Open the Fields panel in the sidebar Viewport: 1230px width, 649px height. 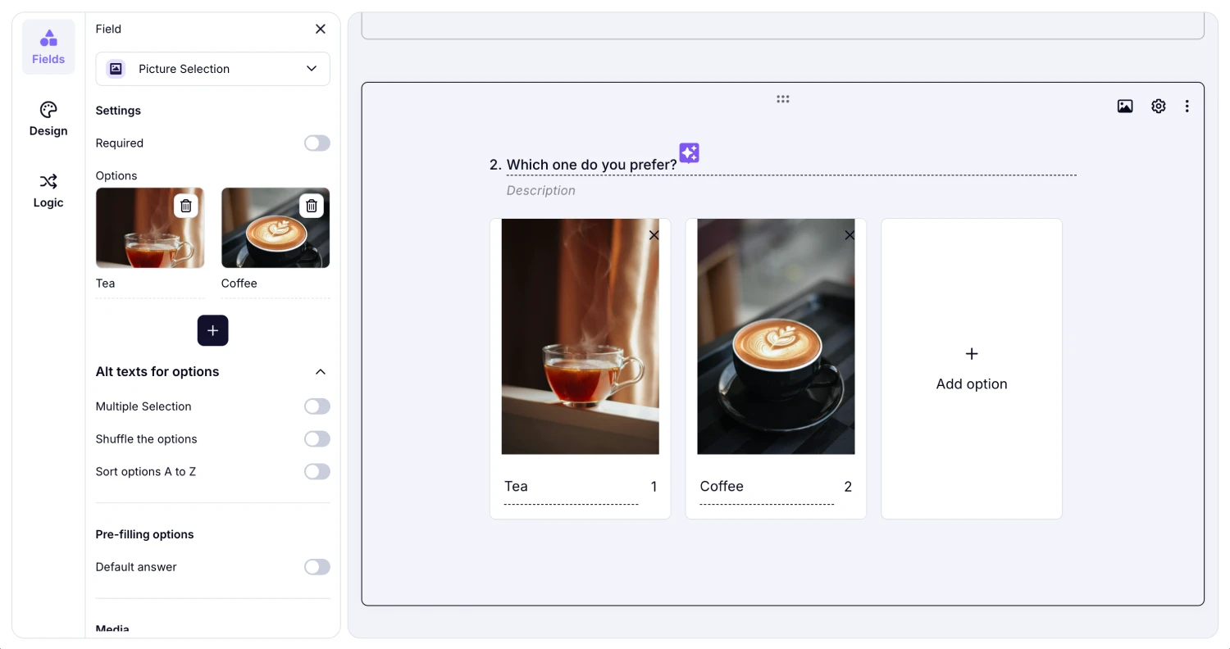point(48,47)
